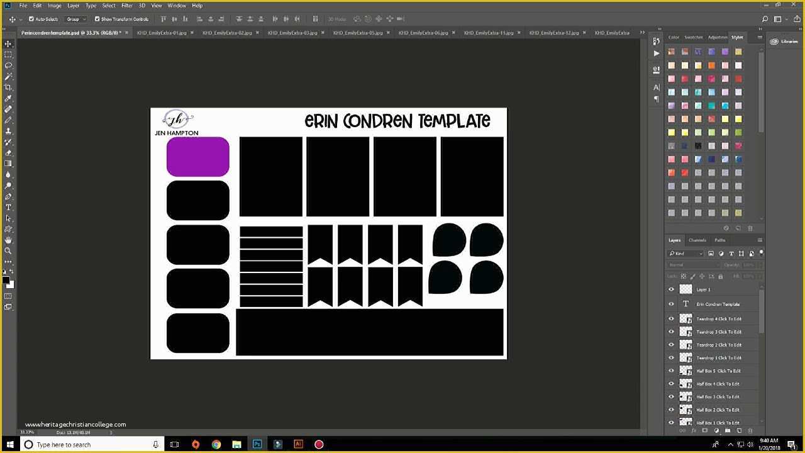This screenshot has width=805, height=453.
Task: Select the Path Selection tool
Action: [x=8, y=218]
